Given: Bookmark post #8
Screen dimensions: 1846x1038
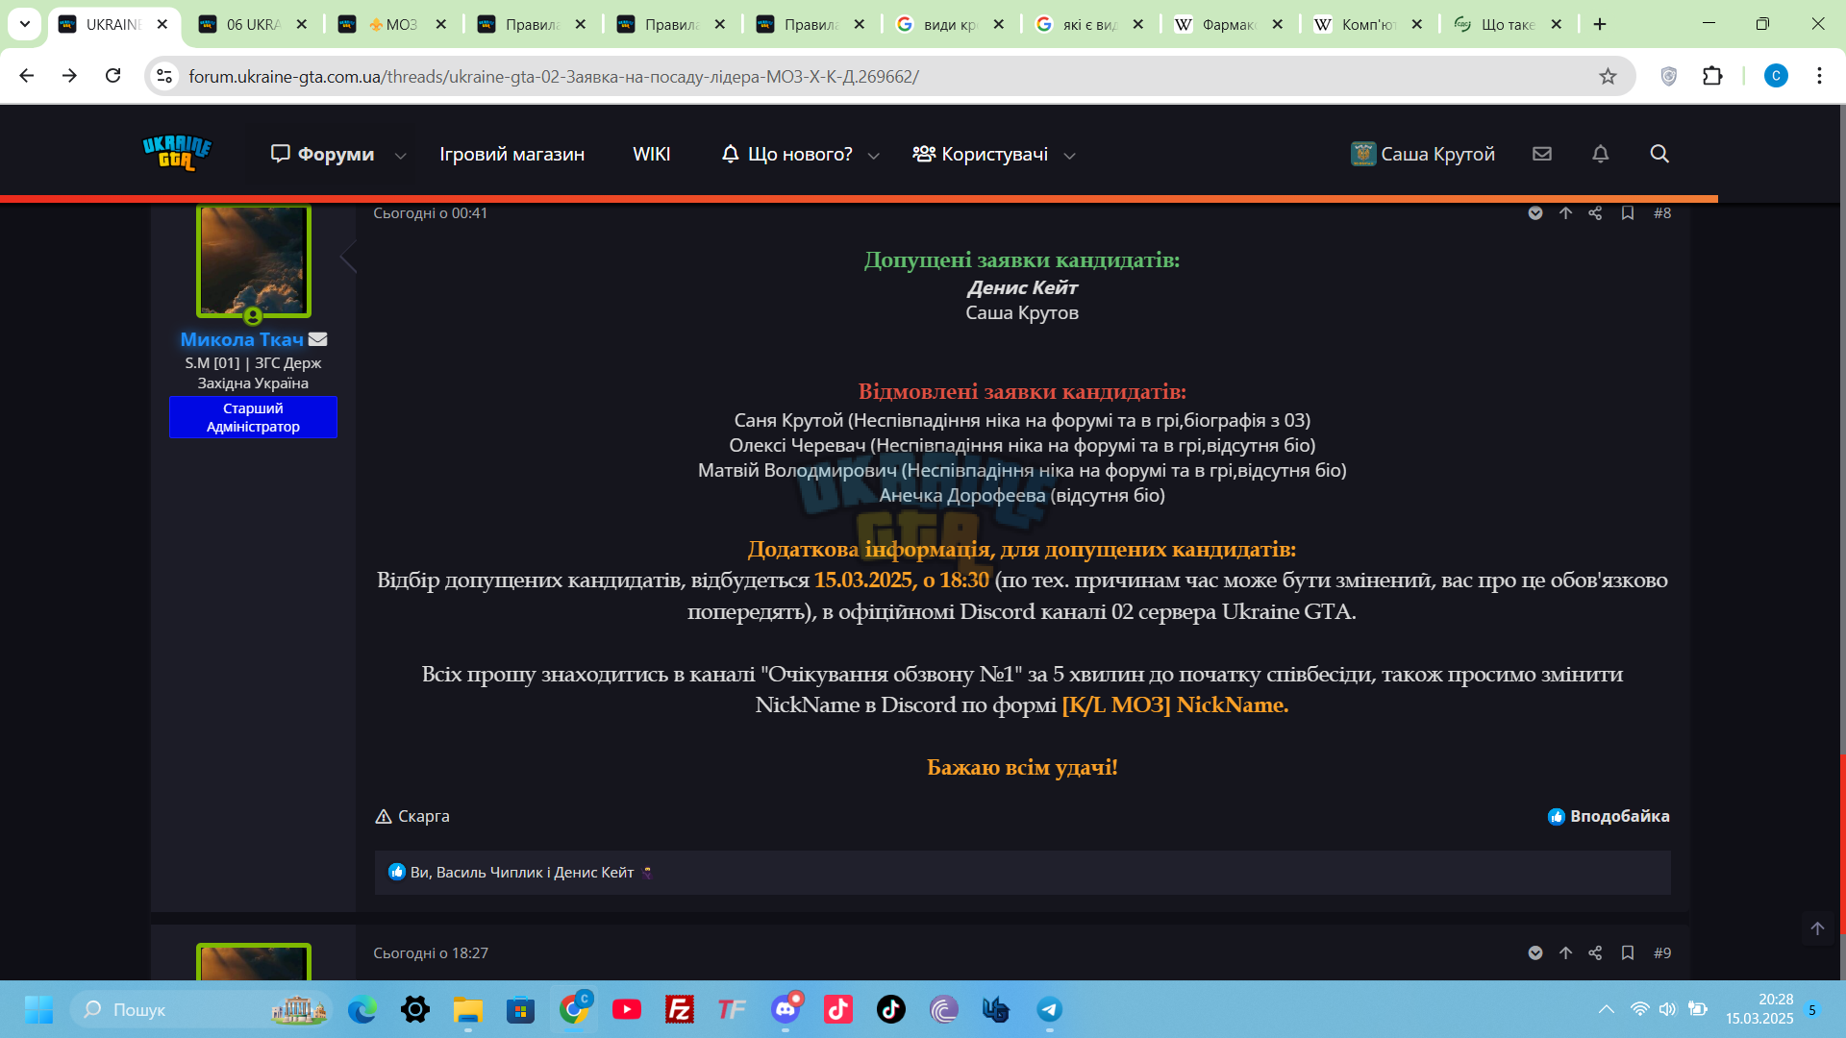Looking at the screenshot, I should pos(1628,213).
